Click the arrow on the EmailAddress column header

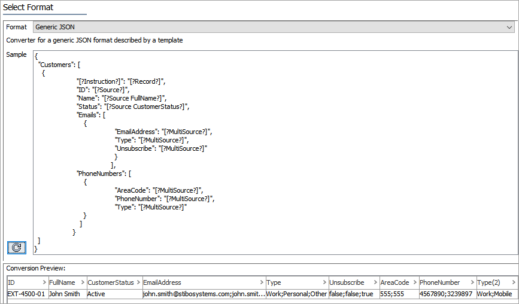(x=262, y=282)
